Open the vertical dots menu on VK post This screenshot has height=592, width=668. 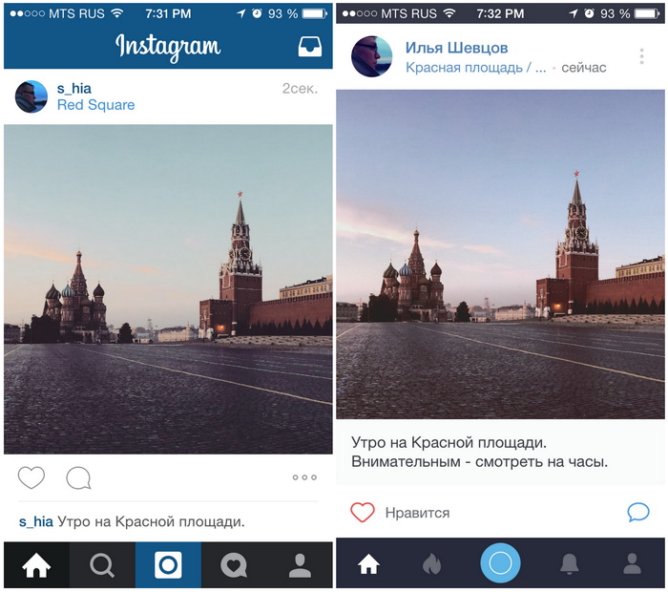[641, 56]
